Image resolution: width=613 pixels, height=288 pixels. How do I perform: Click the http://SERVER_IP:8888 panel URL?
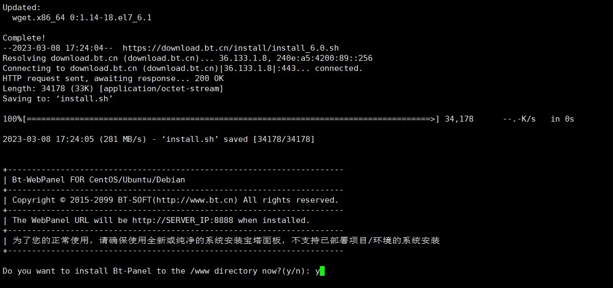(x=183, y=220)
